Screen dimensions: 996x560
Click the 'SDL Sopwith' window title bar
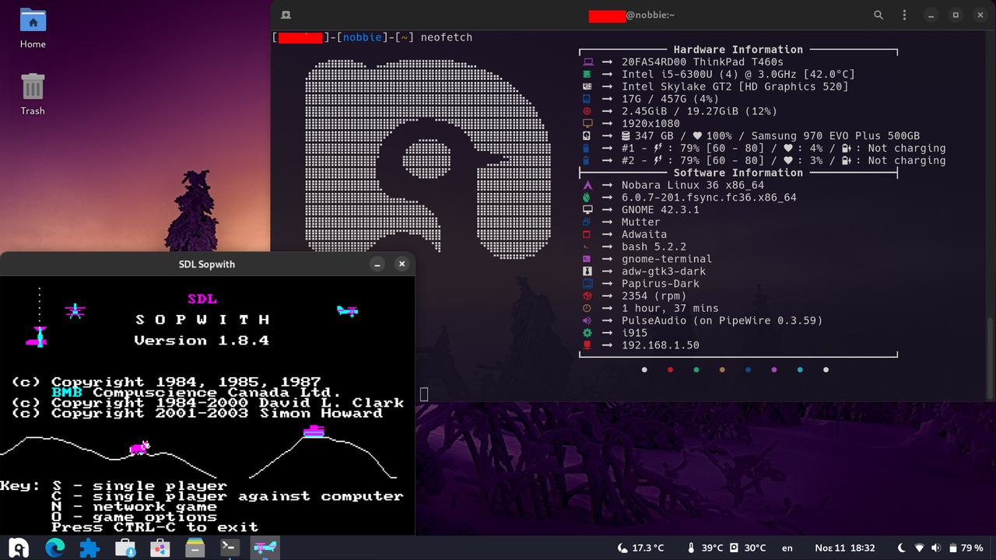[207, 264]
